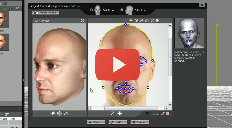The width and height of the screenshot is (232, 128).
Task: Select the top head thumbnail in content list
Action: coord(4,20)
